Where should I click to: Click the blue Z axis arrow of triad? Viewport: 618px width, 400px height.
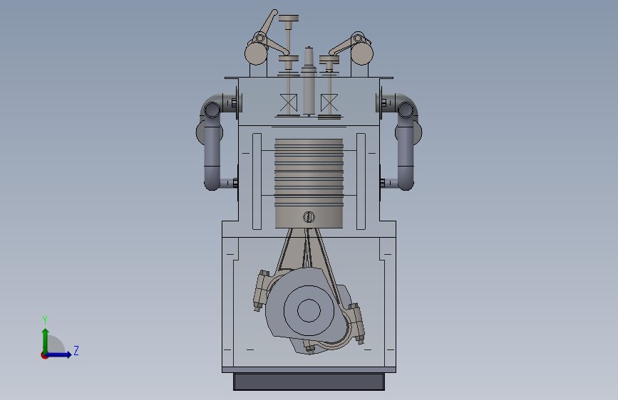(x=59, y=354)
